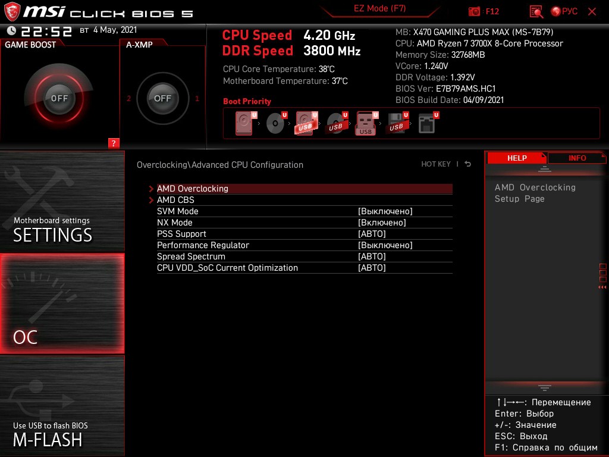Click the Motherboard Temperature 37°C value
Screen dimensions: 609x457
click(x=340, y=81)
